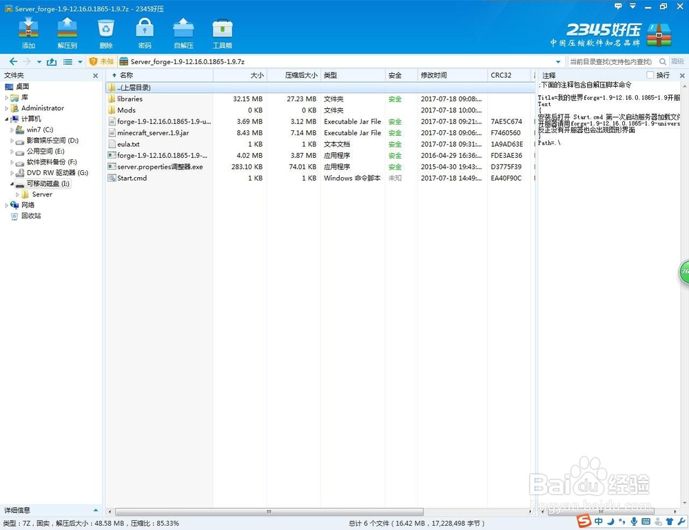This screenshot has width=689, height=530.
Task: Collapse the 可移动磁盘 (I:) node
Action: 12,184
